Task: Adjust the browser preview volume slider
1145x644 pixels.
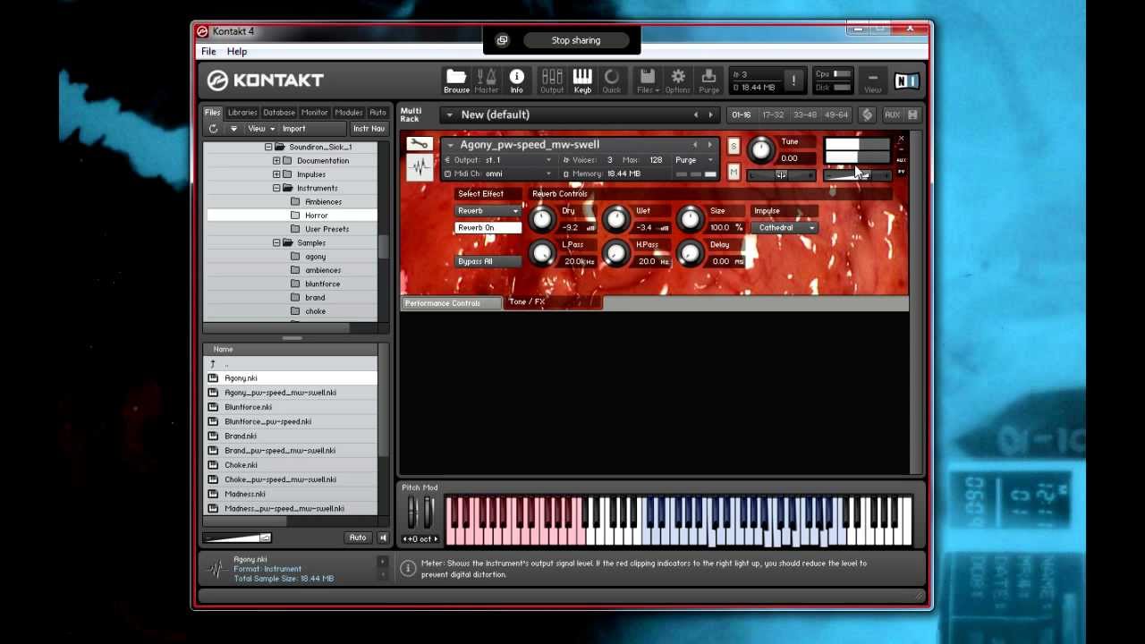Action: coord(237,538)
